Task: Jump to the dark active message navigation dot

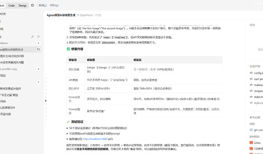Action: tap(46, 101)
